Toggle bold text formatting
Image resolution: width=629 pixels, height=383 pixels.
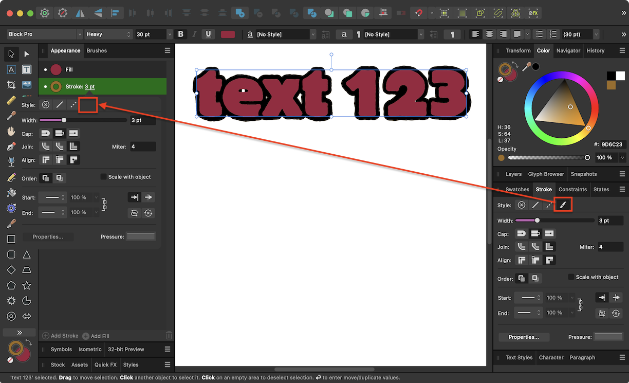pos(180,34)
